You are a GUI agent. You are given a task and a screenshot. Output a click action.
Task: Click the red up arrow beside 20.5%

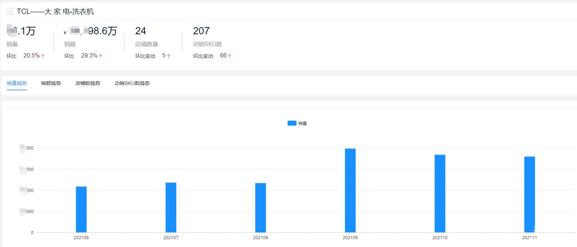(43, 56)
